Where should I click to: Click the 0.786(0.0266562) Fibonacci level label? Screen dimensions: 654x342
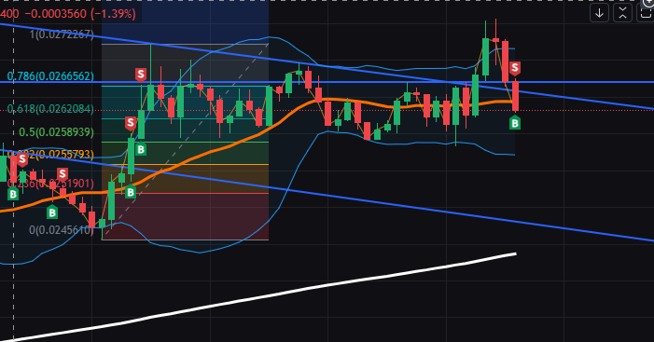tap(50, 75)
